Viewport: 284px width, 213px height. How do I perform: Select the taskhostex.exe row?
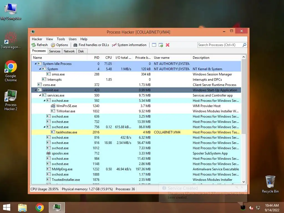136,132
